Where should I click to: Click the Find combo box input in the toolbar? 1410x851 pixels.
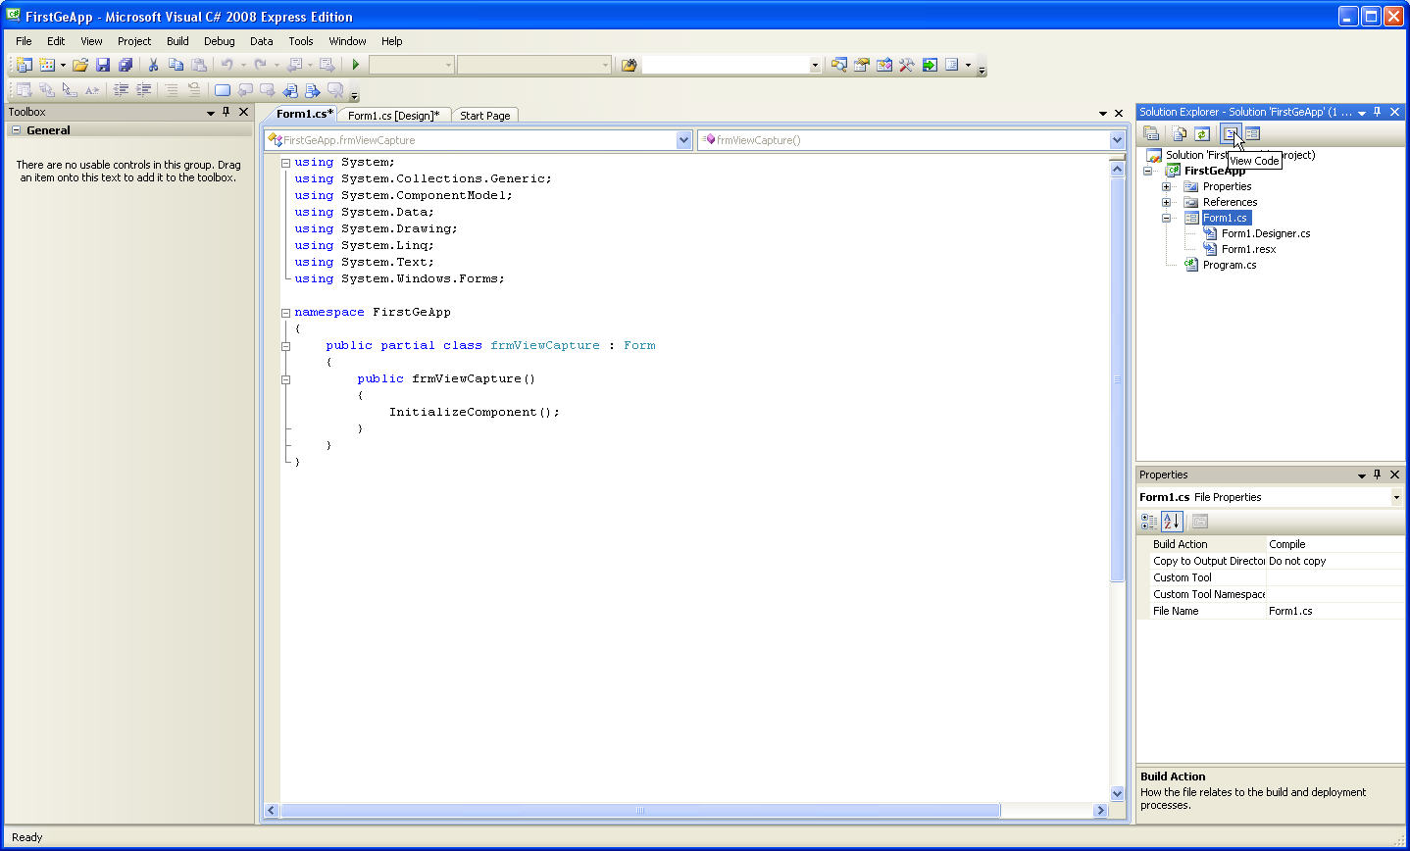pyautogui.click(x=726, y=65)
